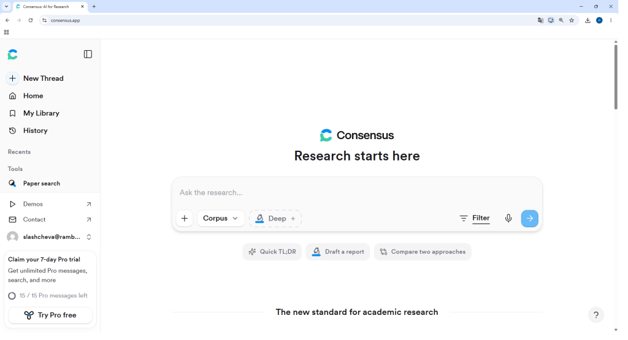Open the Corpus dropdown
The height and width of the screenshot is (340, 628).
click(x=221, y=219)
